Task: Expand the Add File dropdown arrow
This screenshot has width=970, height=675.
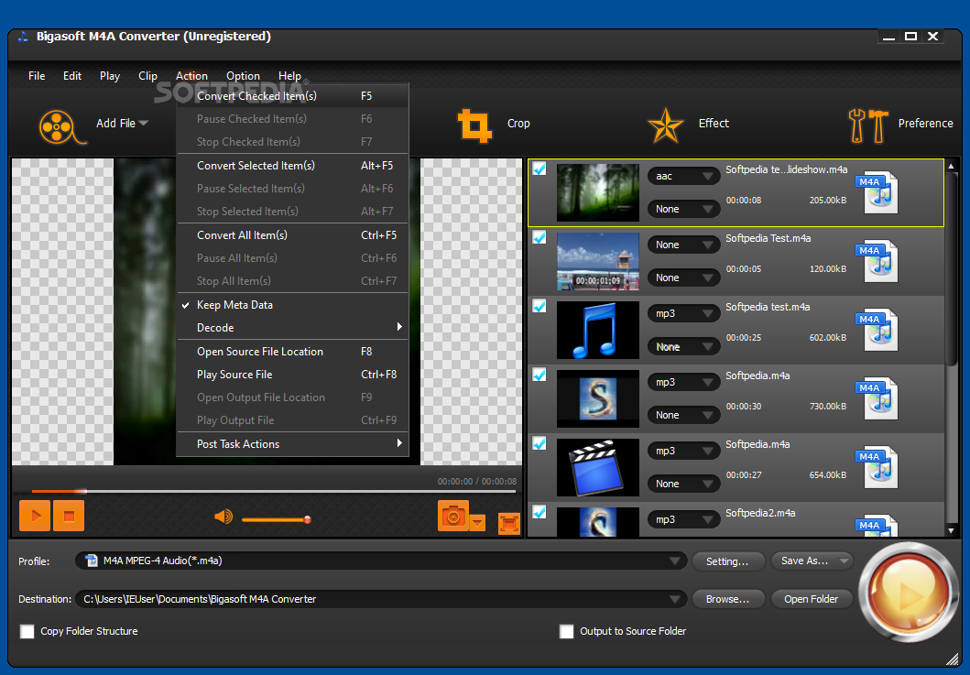Action: (144, 123)
